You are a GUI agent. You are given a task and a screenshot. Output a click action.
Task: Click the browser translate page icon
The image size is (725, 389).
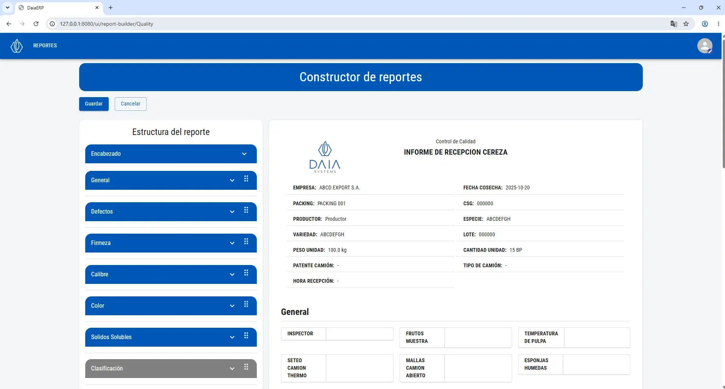pos(673,24)
